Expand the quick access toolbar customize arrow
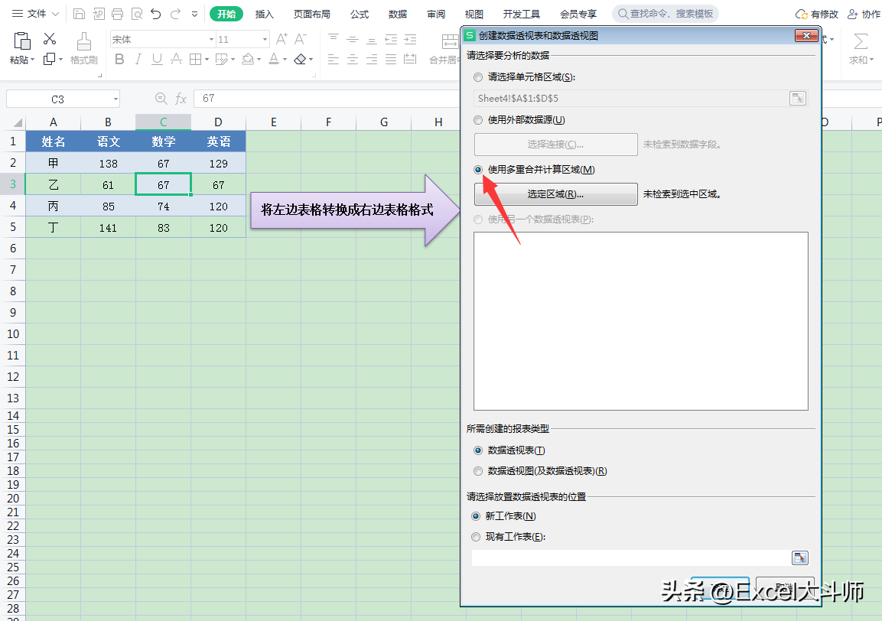Image resolution: width=882 pixels, height=621 pixels. [x=194, y=14]
